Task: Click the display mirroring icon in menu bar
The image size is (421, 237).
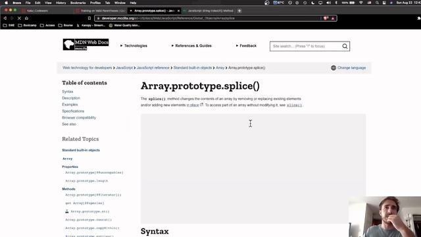Action: click(320, 3)
